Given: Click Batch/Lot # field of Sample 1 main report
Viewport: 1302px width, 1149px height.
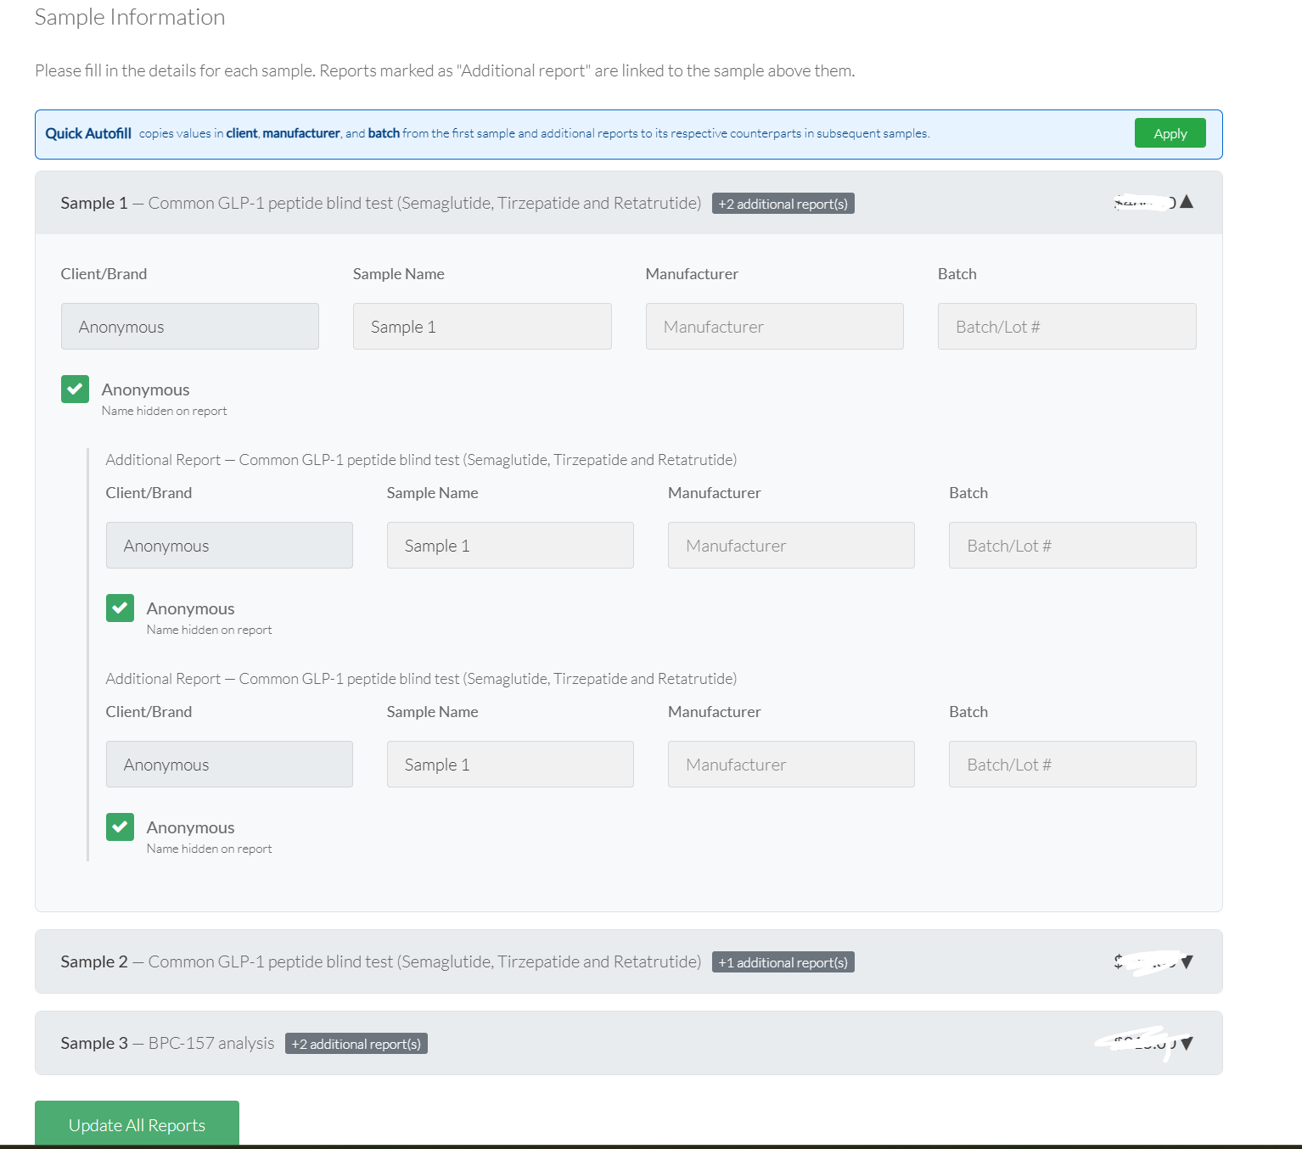Looking at the screenshot, I should coord(1067,327).
